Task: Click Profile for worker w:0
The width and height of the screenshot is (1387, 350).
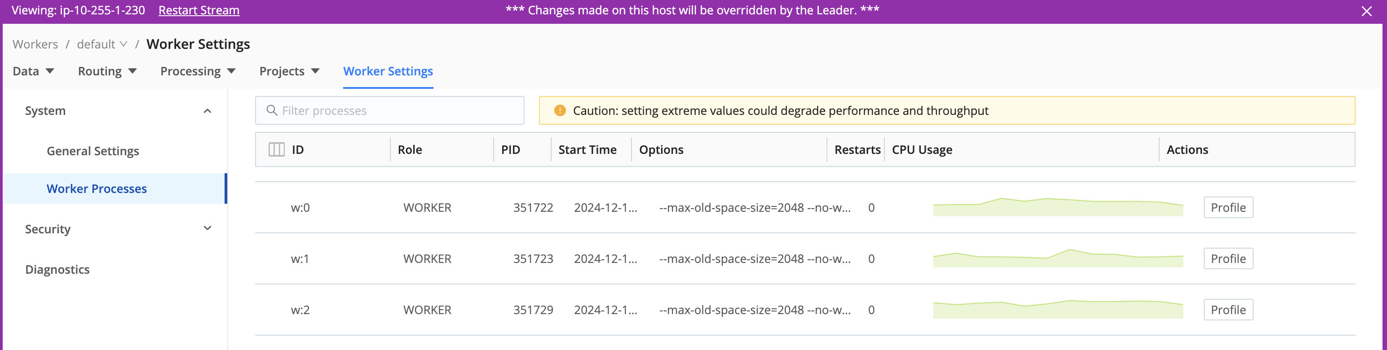Action: 1228,207
